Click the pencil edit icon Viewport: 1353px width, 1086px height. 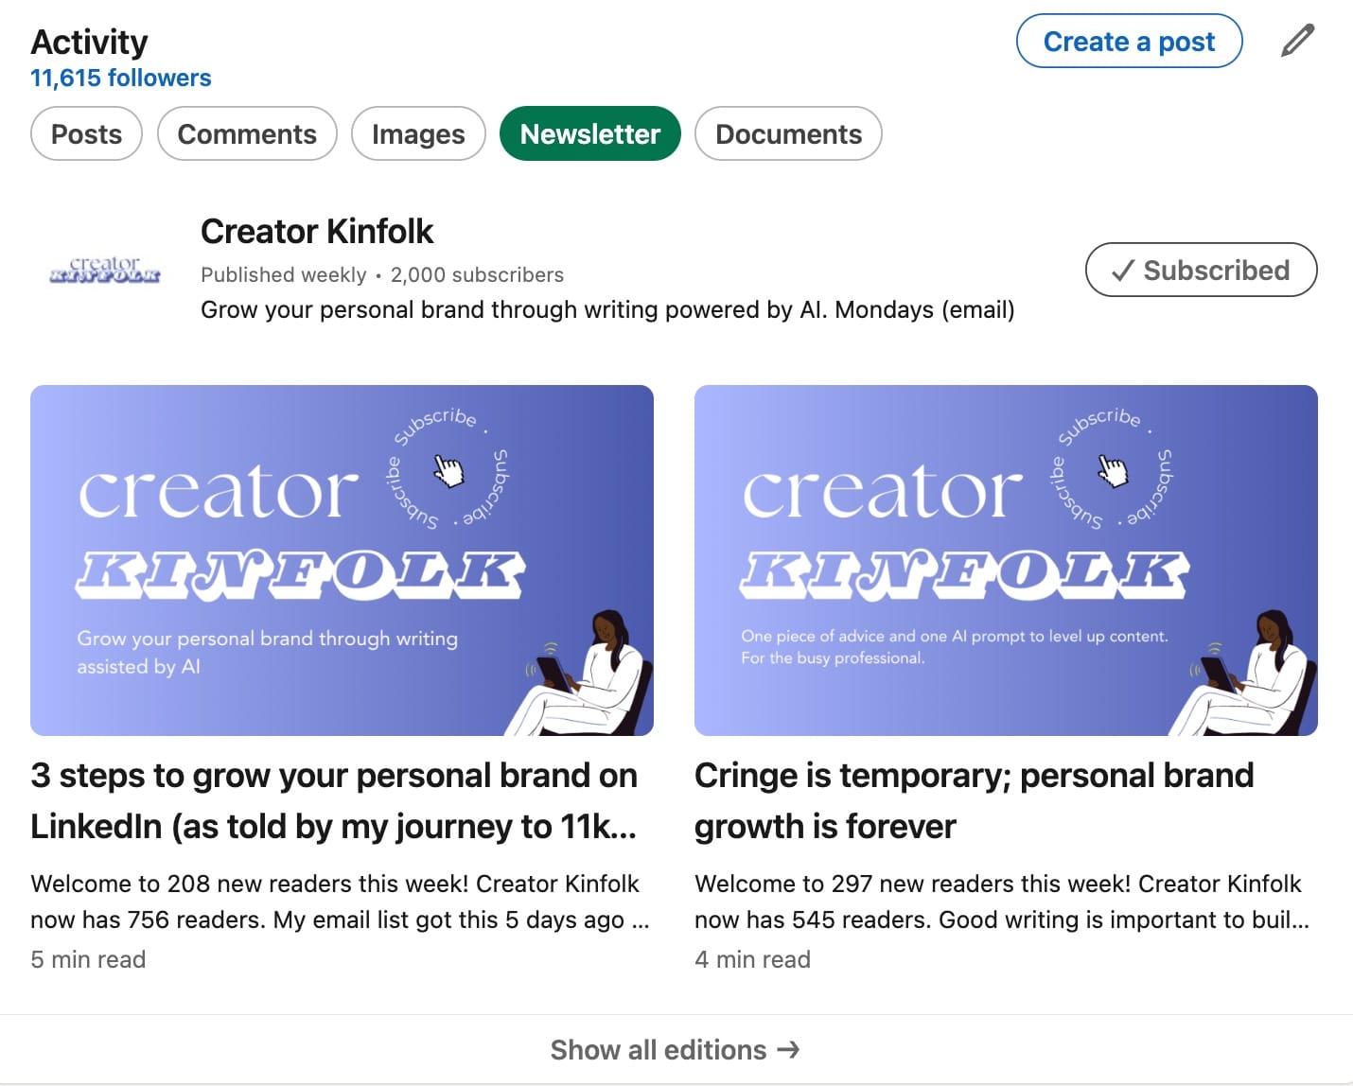[x=1297, y=42]
